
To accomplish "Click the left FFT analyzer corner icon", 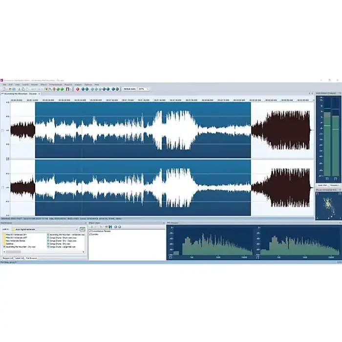I will 171,257.
